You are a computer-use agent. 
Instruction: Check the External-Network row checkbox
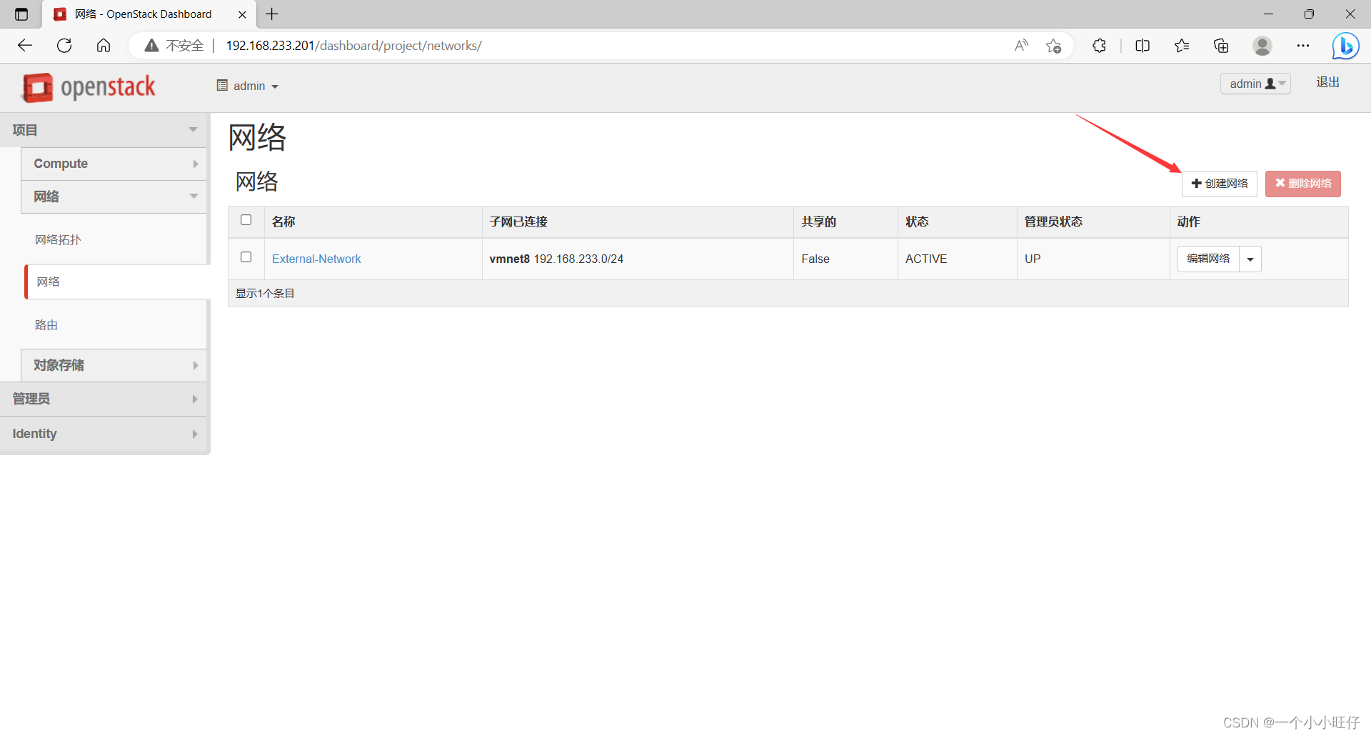(246, 257)
